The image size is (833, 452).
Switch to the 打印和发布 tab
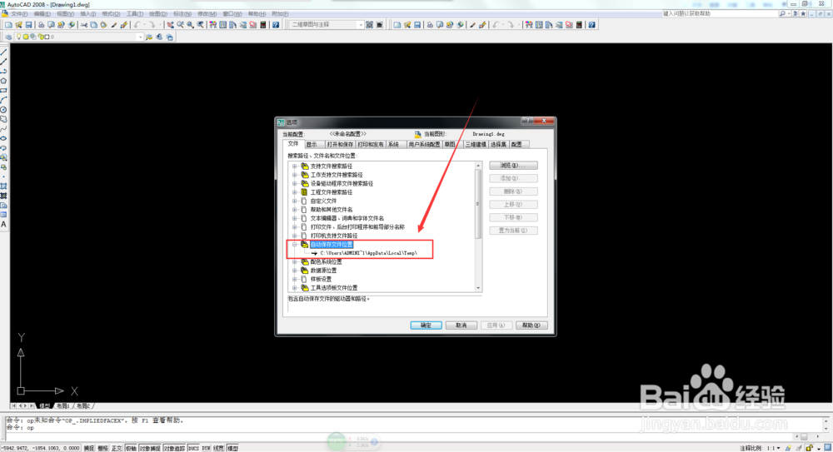(x=371, y=145)
